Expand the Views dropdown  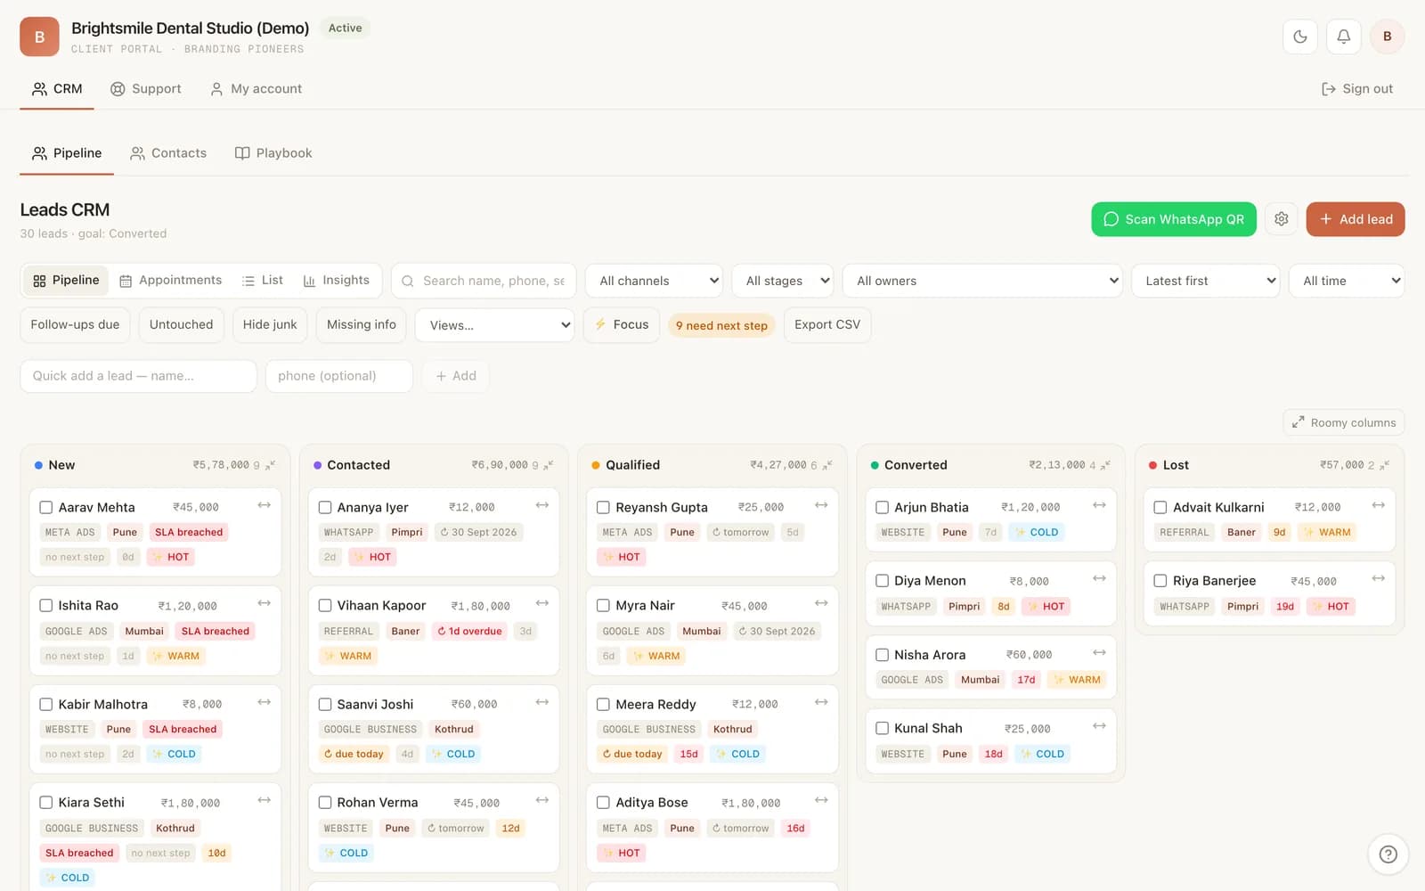tap(494, 325)
